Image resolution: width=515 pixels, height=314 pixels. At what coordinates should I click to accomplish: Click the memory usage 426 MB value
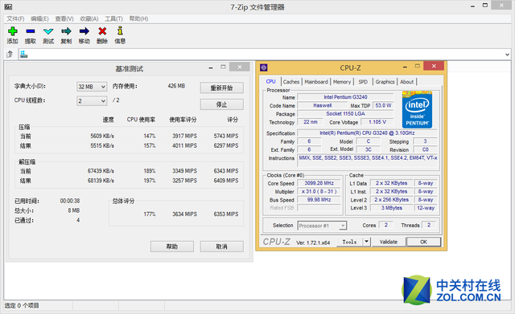(x=176, y=86)
